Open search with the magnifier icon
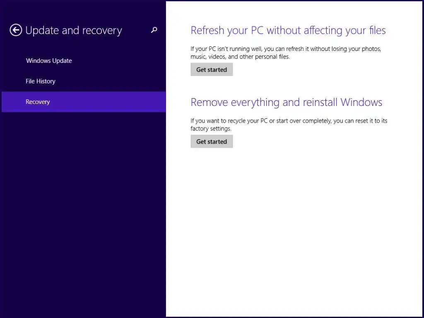The height and width of the screenshot is (318, 424). point(154,30)
